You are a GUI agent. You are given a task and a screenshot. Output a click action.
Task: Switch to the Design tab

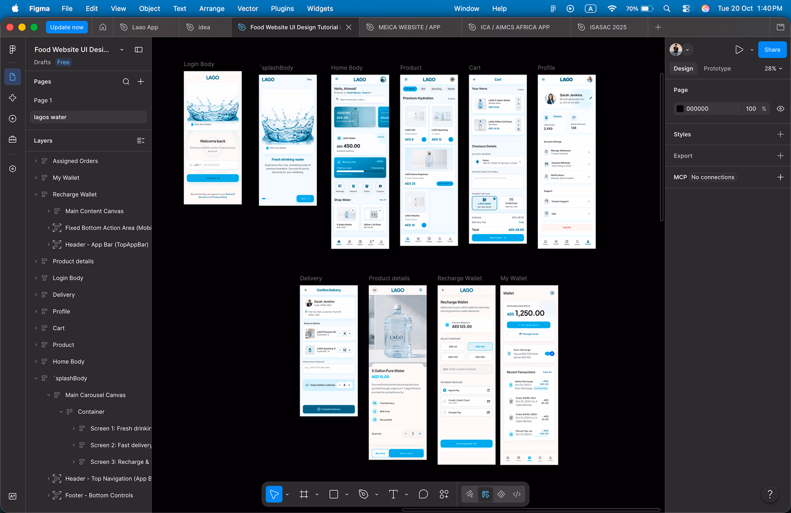(x=683, y=69)
